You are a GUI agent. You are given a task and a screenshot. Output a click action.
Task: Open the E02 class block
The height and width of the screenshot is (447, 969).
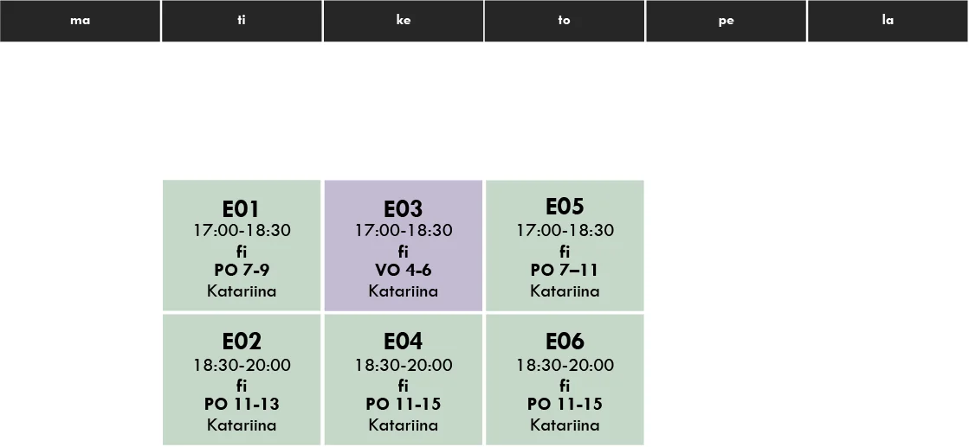(242, 380)
